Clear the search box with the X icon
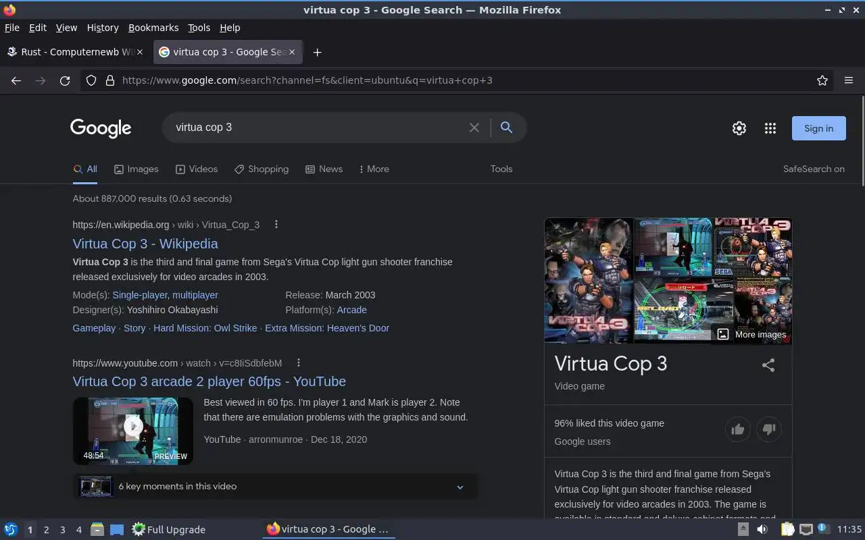Image resolution: width=865 pixels, height=540 pixels. pos(474,128)
